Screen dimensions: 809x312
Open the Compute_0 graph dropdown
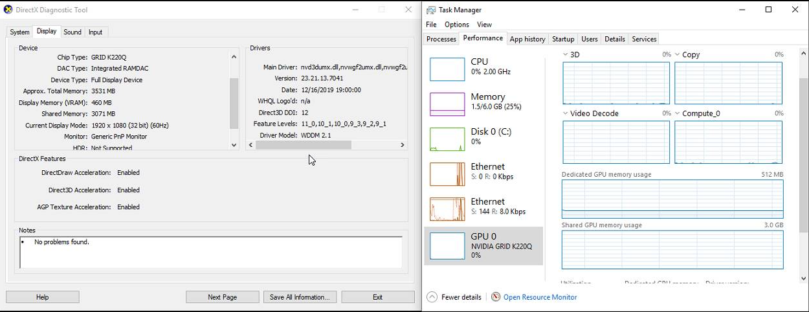(678, 113)
